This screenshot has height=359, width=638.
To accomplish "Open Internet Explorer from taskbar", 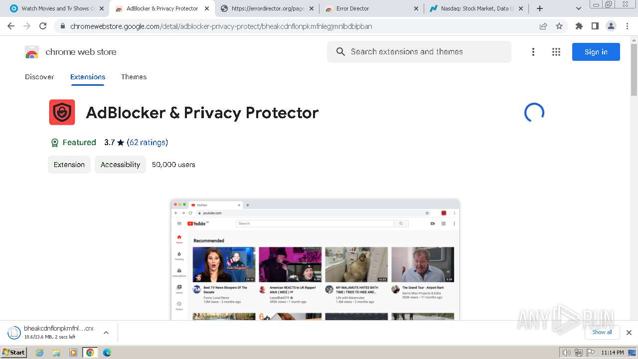I will (x=40, y=353).
